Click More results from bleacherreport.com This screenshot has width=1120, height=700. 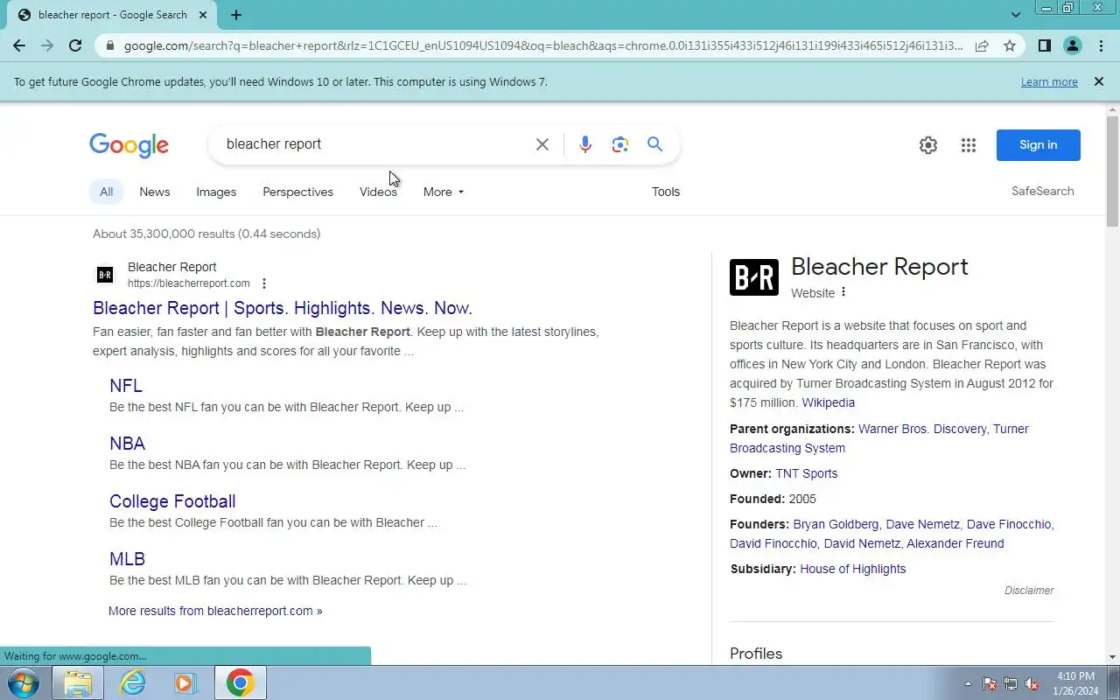pos(215,611)
